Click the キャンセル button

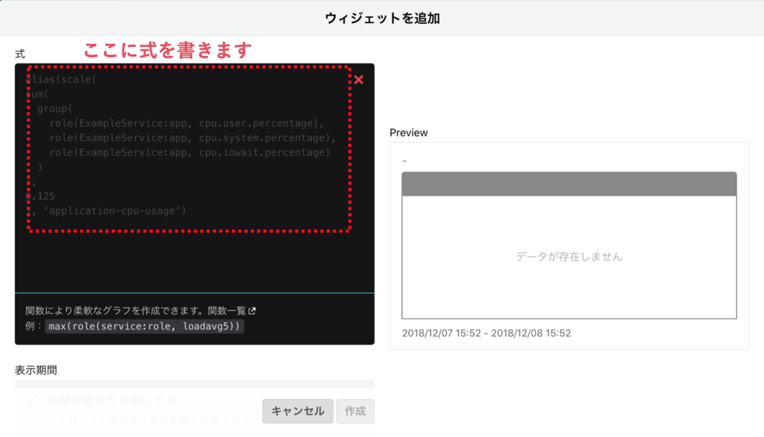298,411
